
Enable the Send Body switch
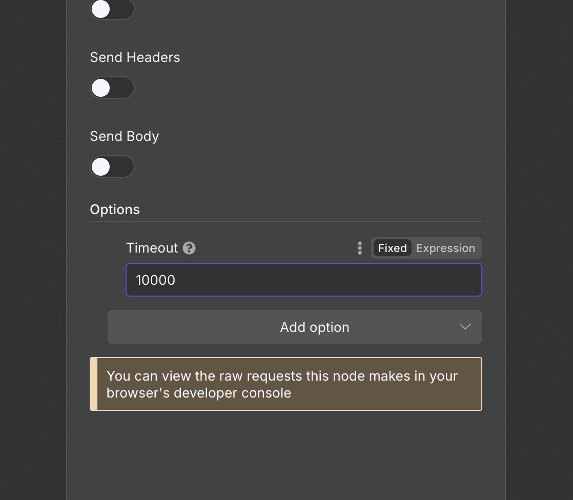coord(112,166)
